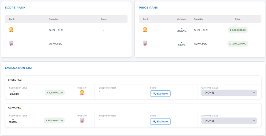Click silver medal icon in Score Rank table
Screen dimensions: 266x136
pyautogui.click(x=11, y=43)
